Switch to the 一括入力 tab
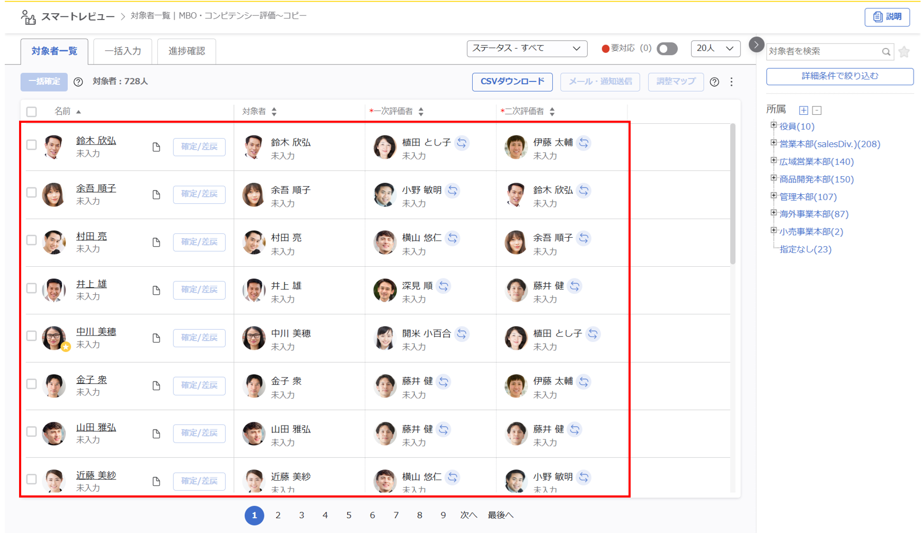 point(122,51)
